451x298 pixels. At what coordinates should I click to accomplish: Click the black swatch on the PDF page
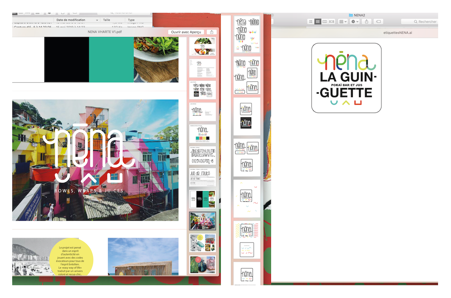pos(67,60)
